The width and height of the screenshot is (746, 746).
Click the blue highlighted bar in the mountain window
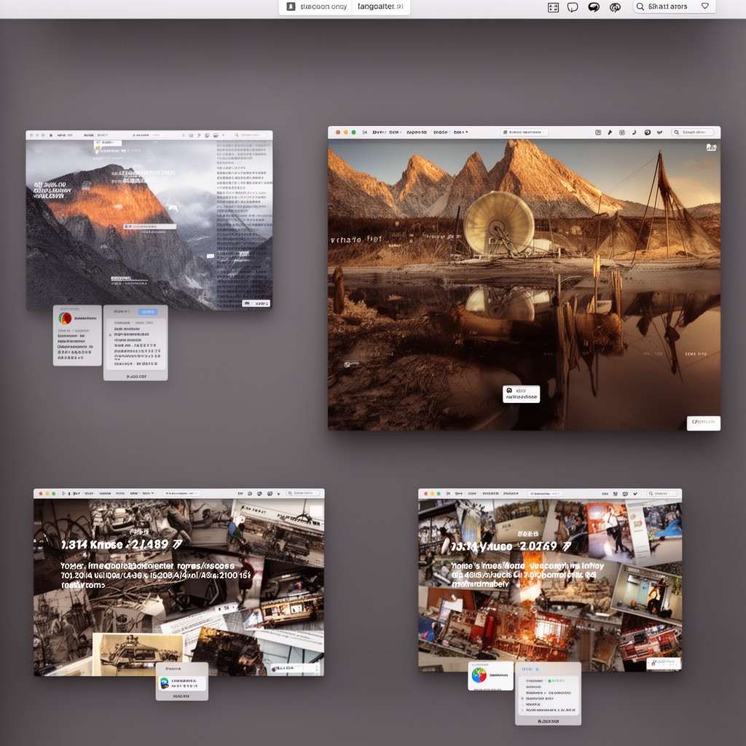(150, 227)
